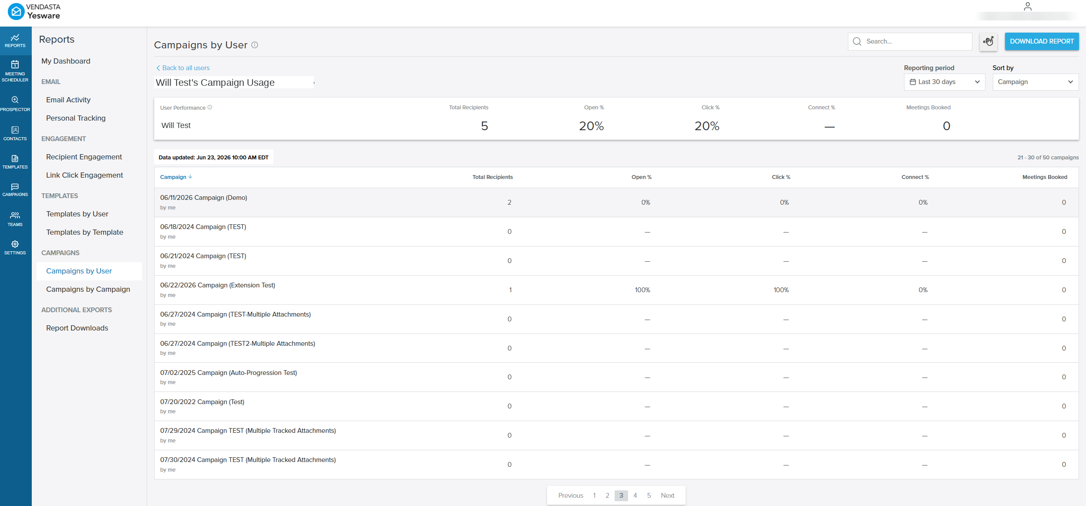Click Will Test name in User Performance
The image size is (1086, 506).
(176, 125)
